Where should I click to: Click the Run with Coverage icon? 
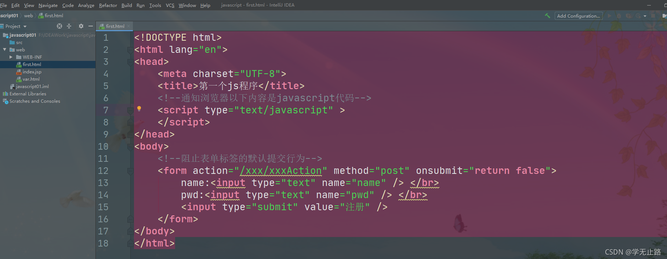(x=628, y=16)
